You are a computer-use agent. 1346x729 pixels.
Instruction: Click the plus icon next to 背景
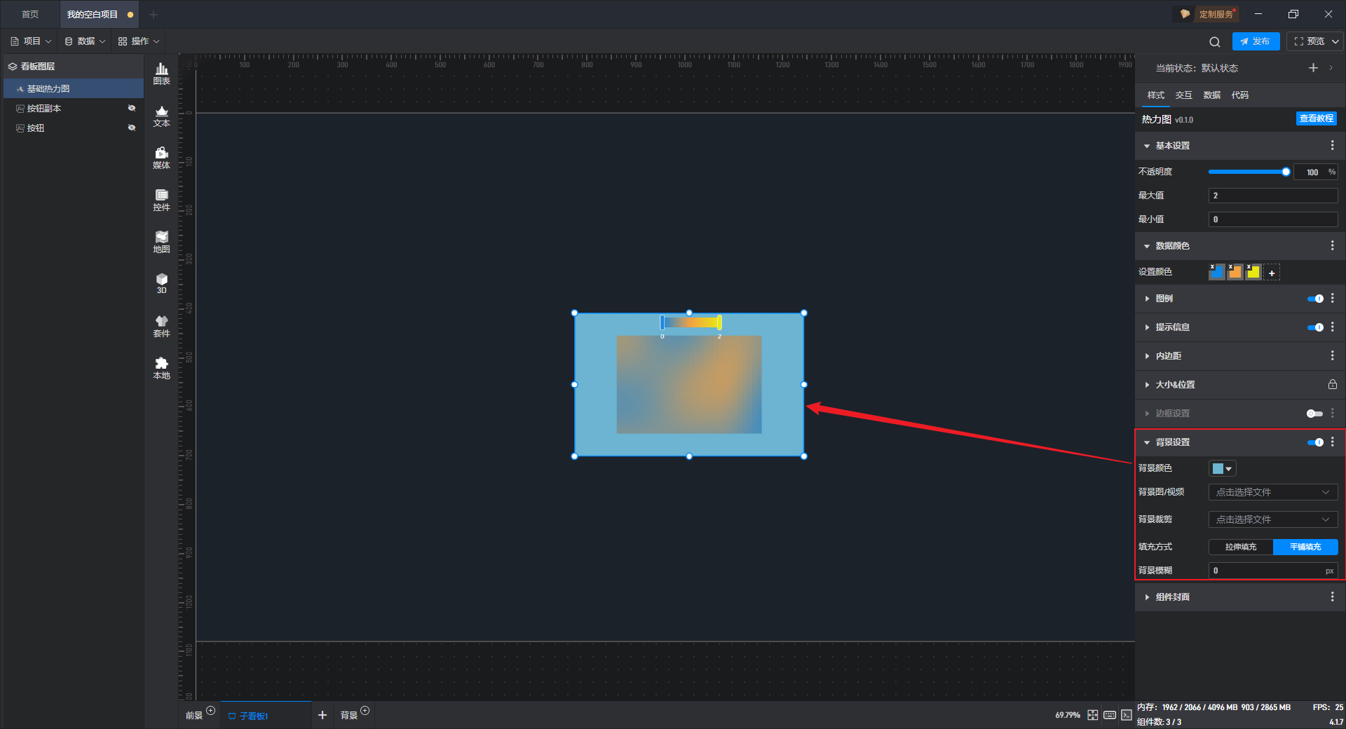point(365,711)
